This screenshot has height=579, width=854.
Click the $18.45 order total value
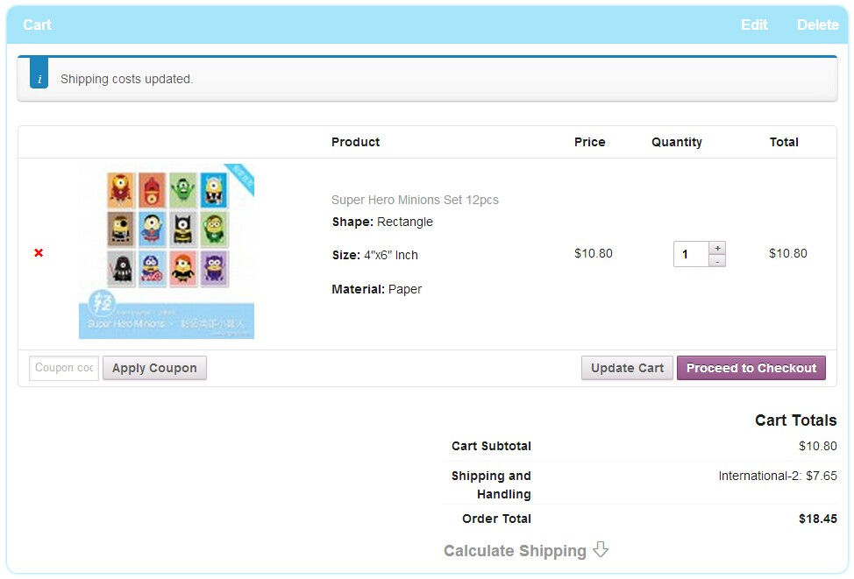(x=817, y=519)
